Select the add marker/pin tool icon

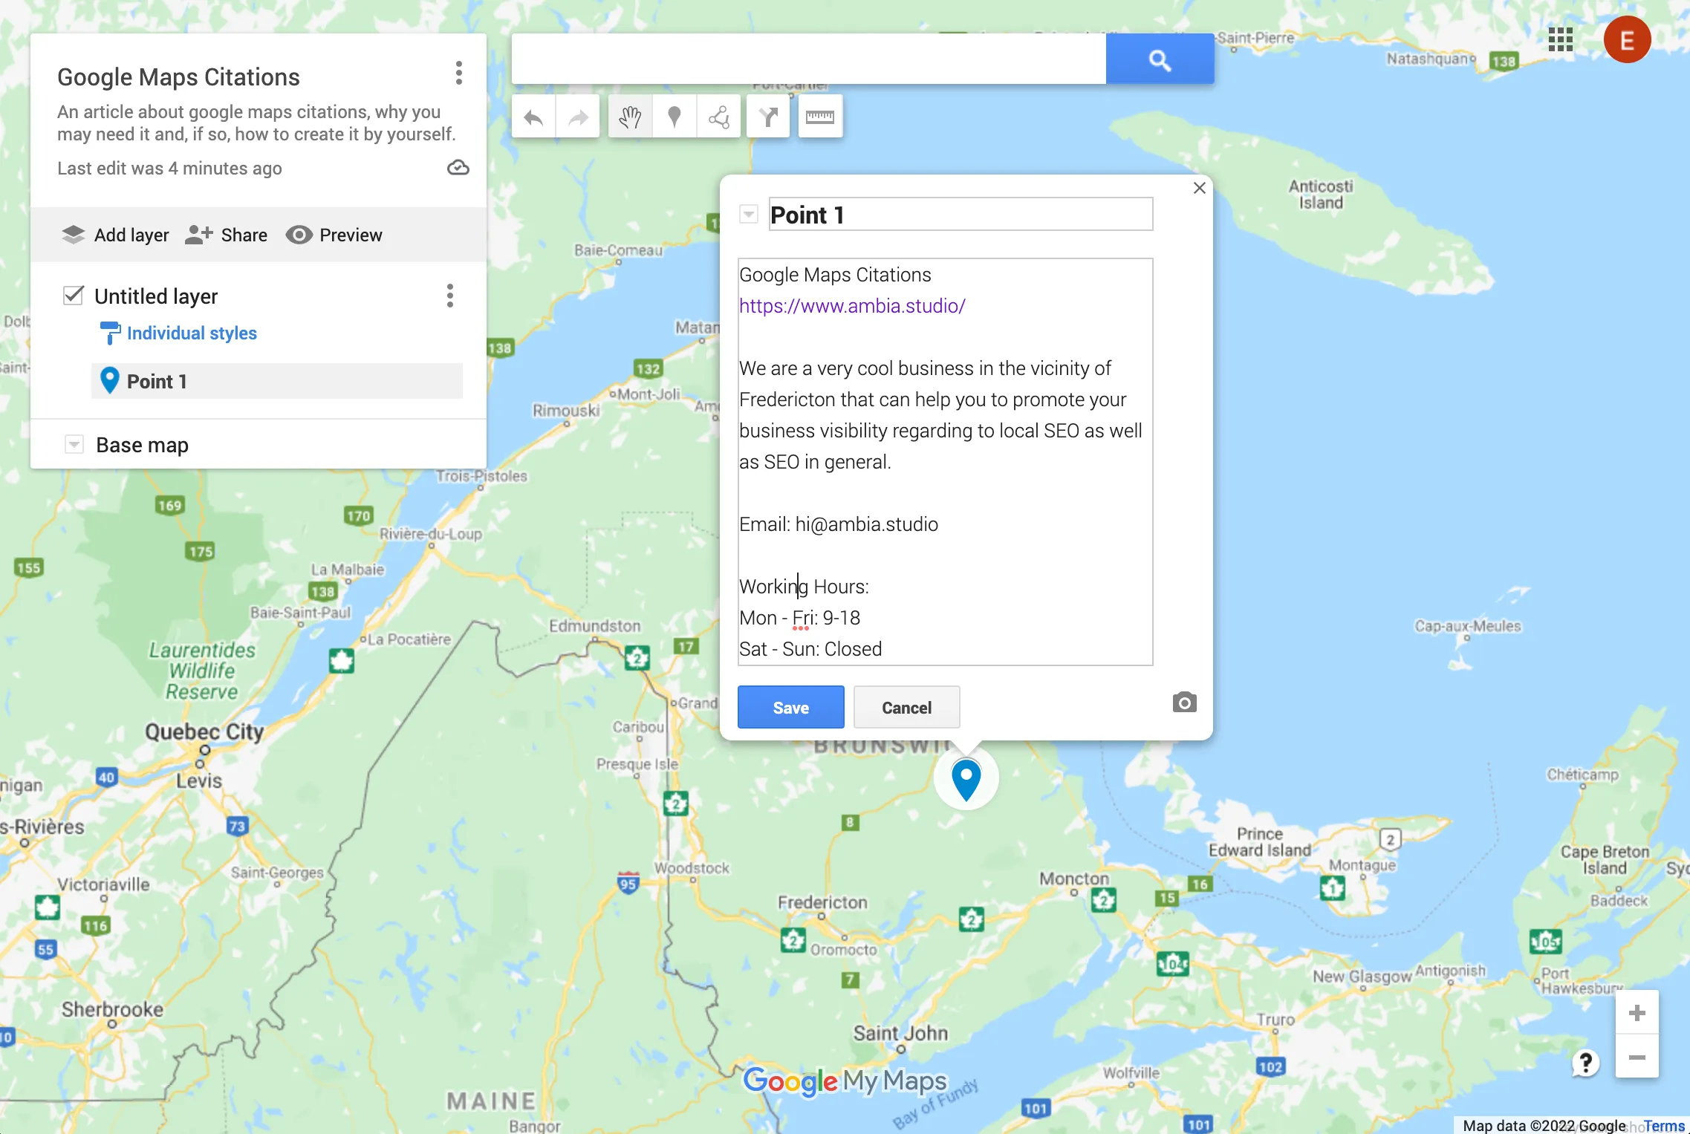point(675,117)
